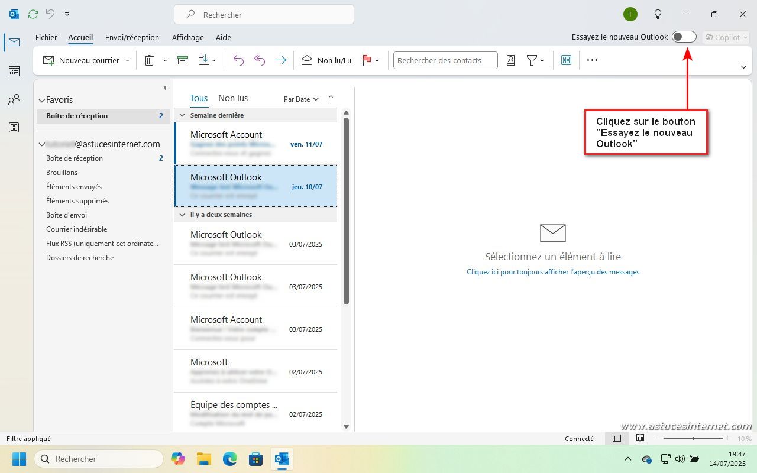
Task: Click zoom in plus button
Action: (x=729, y=438)
